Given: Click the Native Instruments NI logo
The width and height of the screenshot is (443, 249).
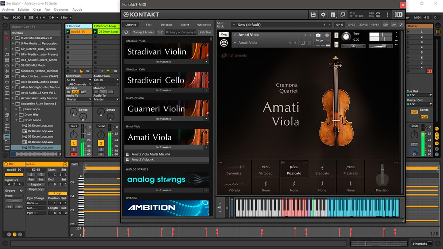Looking at the screenshot, I should point(398,15).
